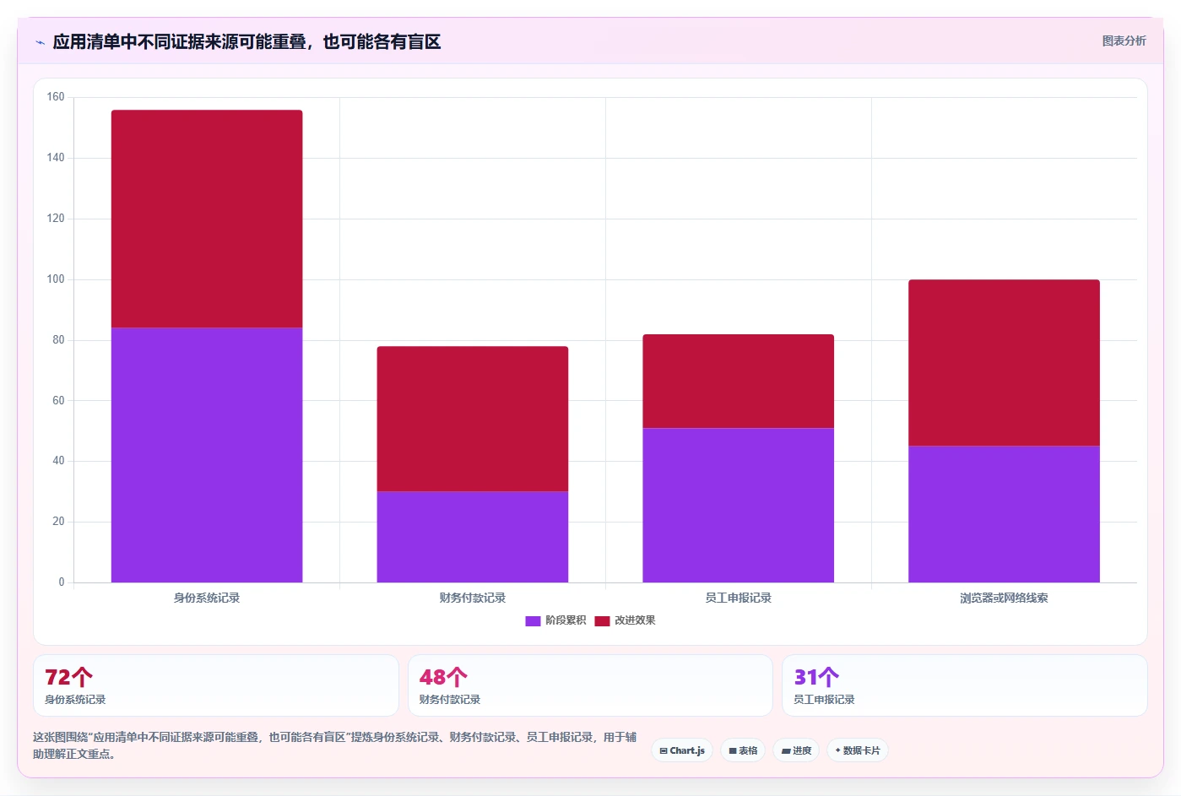This screenshot has height=796, width=1181.
Task: Click the 财务付款记录 x-axis label
Action: coord(473,598)
